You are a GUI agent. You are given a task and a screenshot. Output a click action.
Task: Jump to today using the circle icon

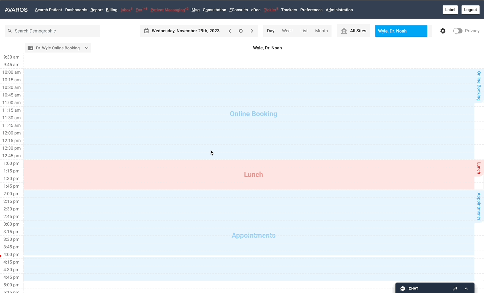(241, 31)
